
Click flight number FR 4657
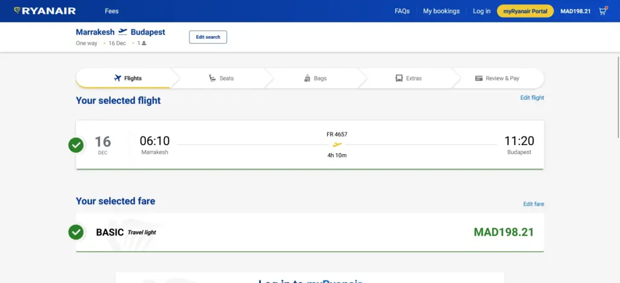click(x=337, y=134)
